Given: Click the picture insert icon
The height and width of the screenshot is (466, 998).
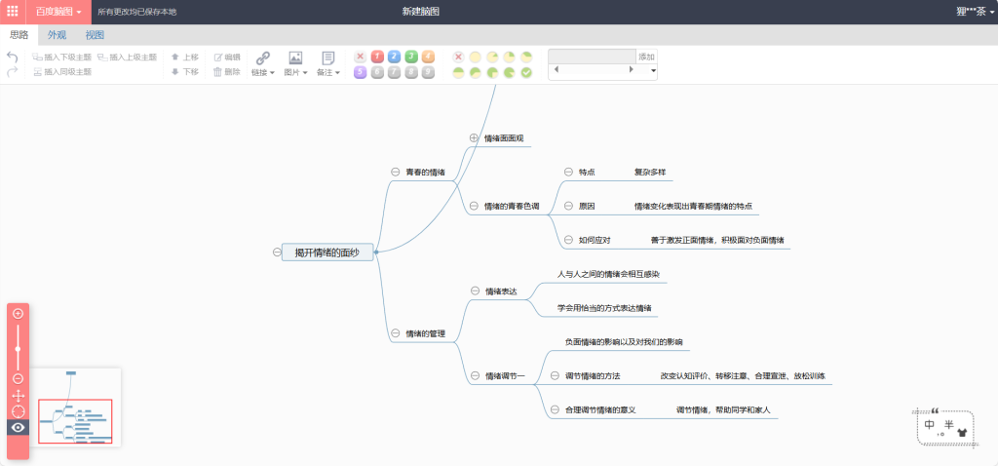Looking at the screenshot, I should click(x=295, y=58).
